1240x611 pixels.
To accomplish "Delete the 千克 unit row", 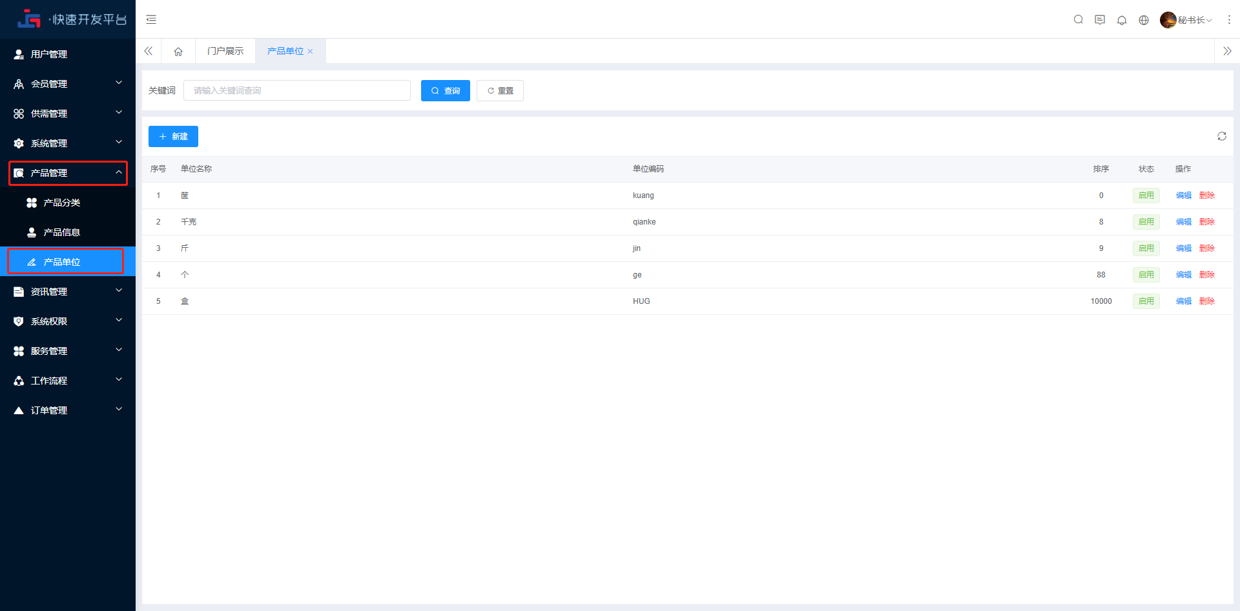I will (x=1207, y=222).
